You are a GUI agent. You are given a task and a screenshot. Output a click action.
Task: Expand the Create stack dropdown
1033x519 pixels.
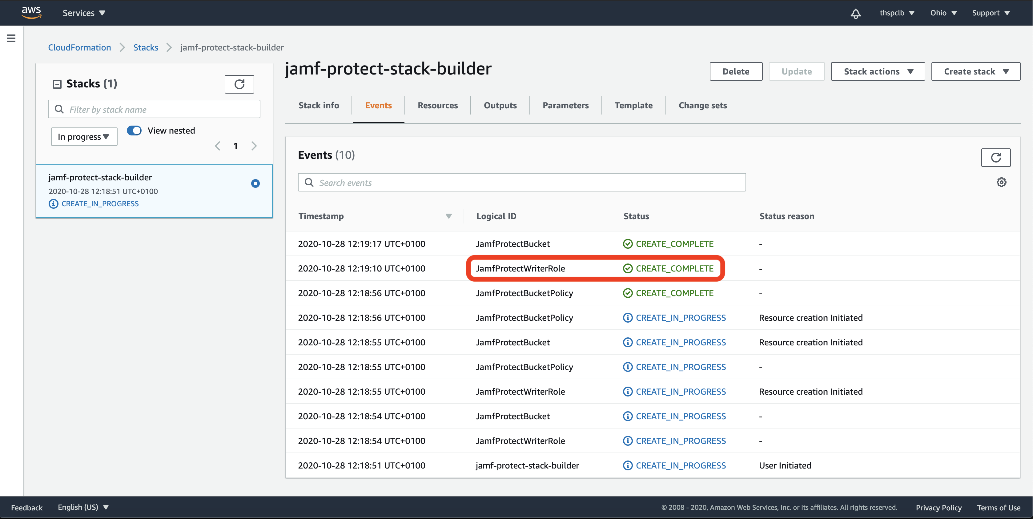(x=976, y=71)
